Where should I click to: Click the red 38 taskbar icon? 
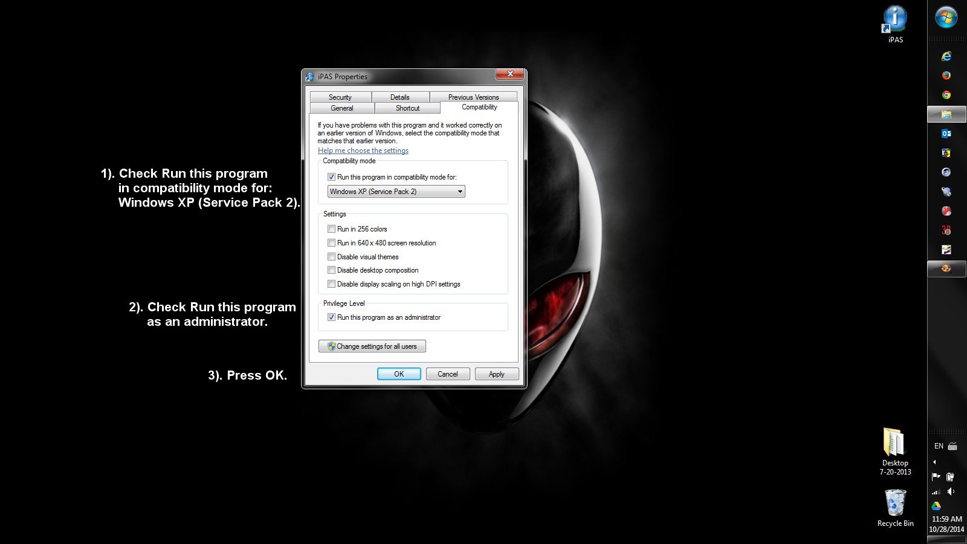[x=946, y=230]
